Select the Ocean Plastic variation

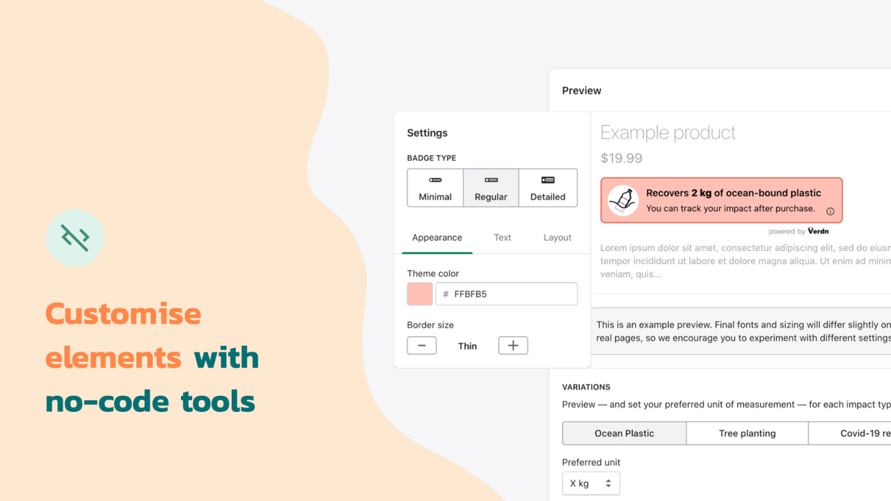click(x=624, y=433)
